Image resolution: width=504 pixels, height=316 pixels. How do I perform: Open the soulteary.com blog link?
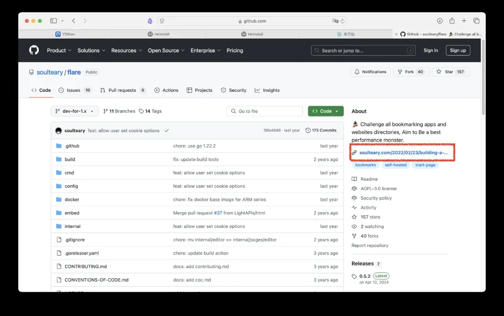point(403,152)
